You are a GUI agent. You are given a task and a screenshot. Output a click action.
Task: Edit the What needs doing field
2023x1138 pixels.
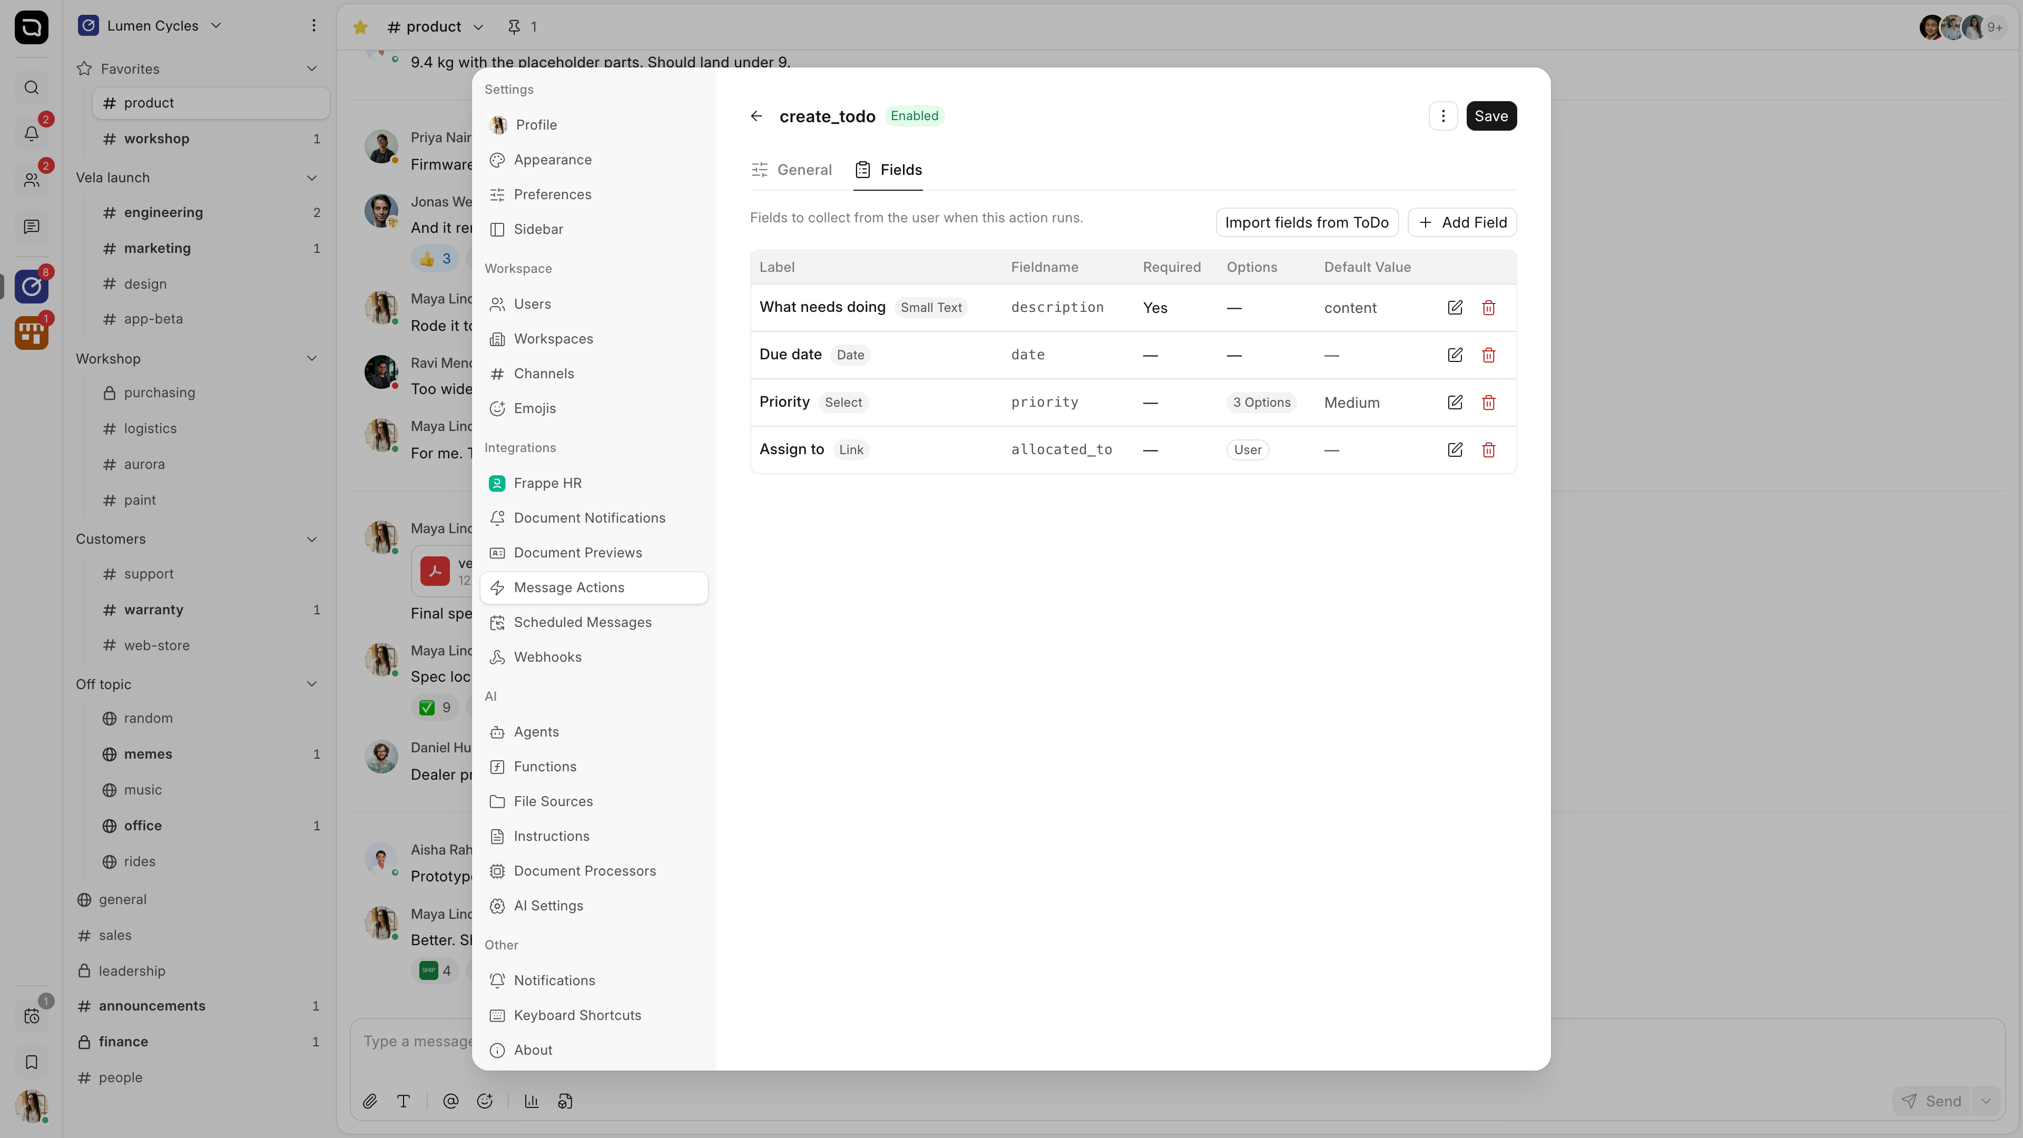coord(1455,308)
